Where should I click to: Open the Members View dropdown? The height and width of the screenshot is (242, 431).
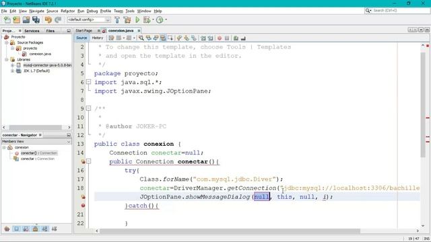[x=36, y=141]
